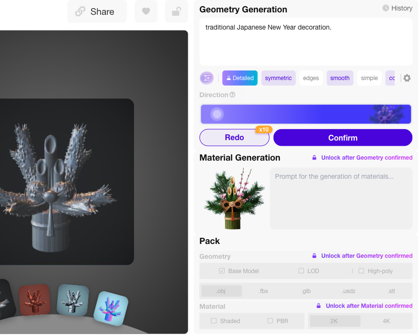This screenshot has width=419, height=335.
Task: Toggle the smooth style tag
Action: point(340,78)
